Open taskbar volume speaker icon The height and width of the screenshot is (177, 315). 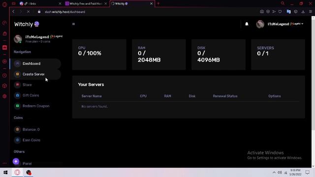point(280,173)
